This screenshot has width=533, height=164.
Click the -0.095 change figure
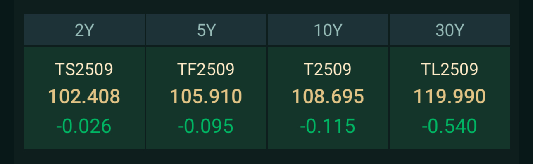[206, 126]
